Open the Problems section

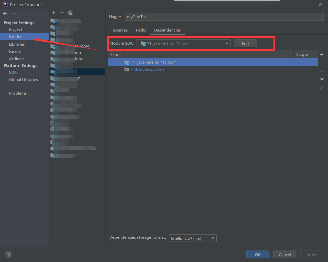coord(18,93)
